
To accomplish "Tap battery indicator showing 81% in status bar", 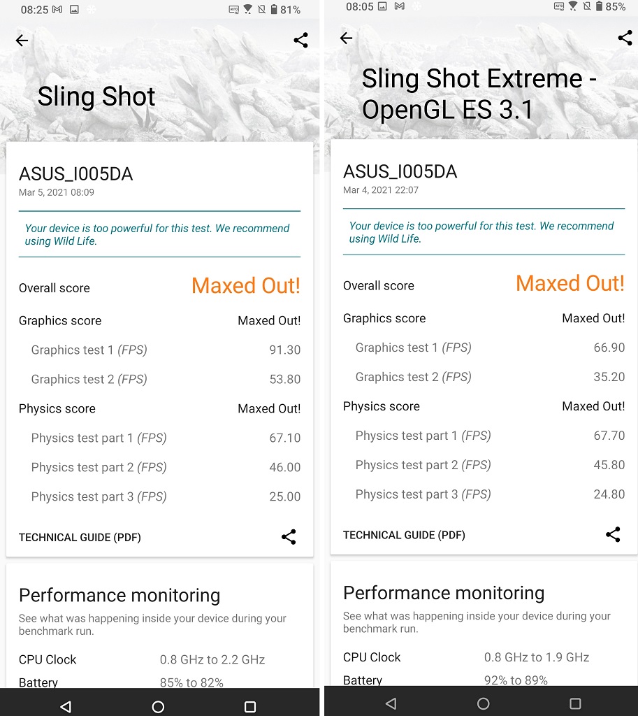I will pyautogui.click(x=284, y=10).
